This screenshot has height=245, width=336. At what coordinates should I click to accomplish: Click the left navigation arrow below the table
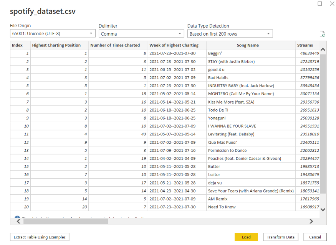click(18, 222)
